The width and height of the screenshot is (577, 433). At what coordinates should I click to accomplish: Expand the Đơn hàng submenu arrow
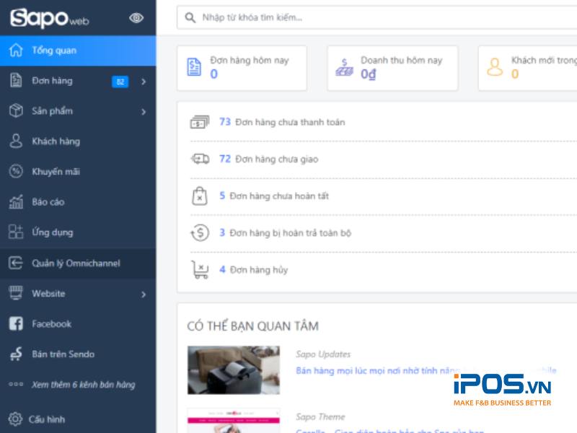tap(144, 82)
